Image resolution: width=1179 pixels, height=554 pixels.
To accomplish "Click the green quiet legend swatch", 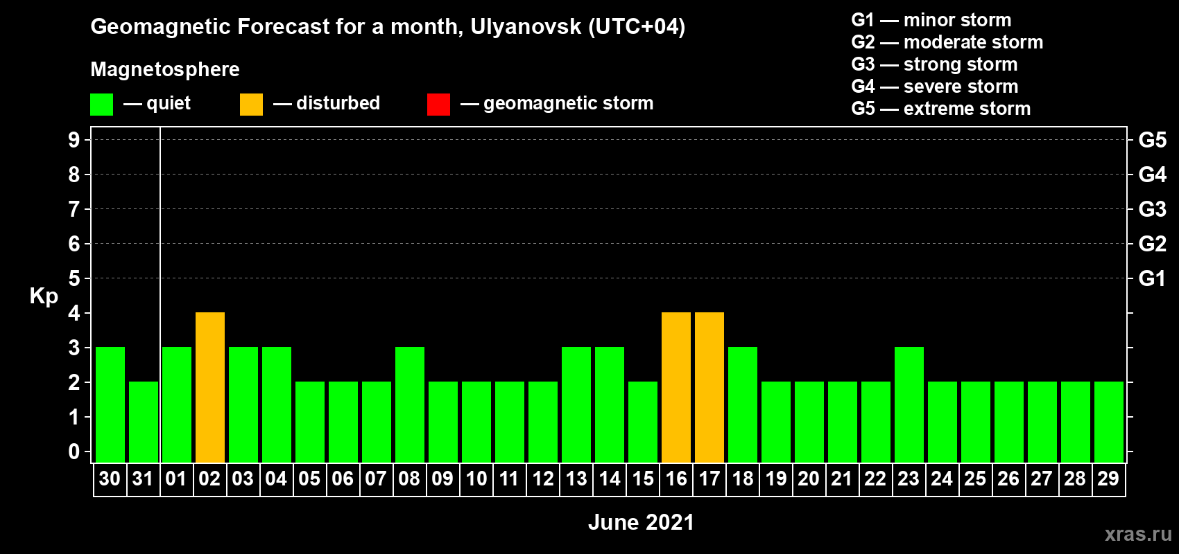I will coord(101,105).
